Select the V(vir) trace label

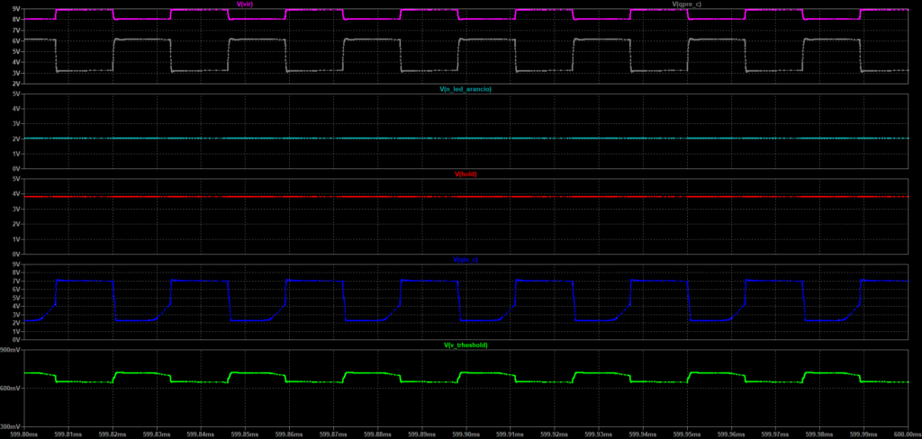(x=244, y=4)
